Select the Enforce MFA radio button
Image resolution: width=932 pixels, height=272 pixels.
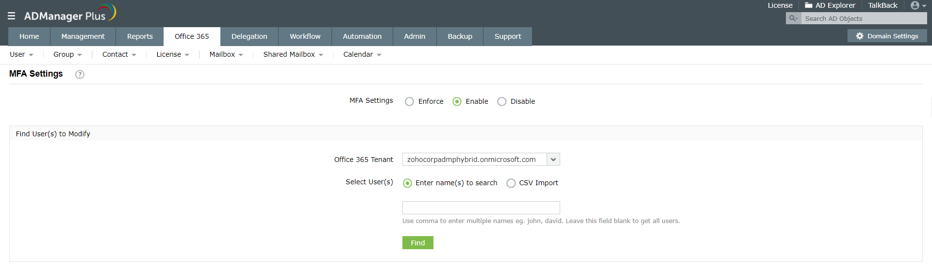(x=409, y=101)
